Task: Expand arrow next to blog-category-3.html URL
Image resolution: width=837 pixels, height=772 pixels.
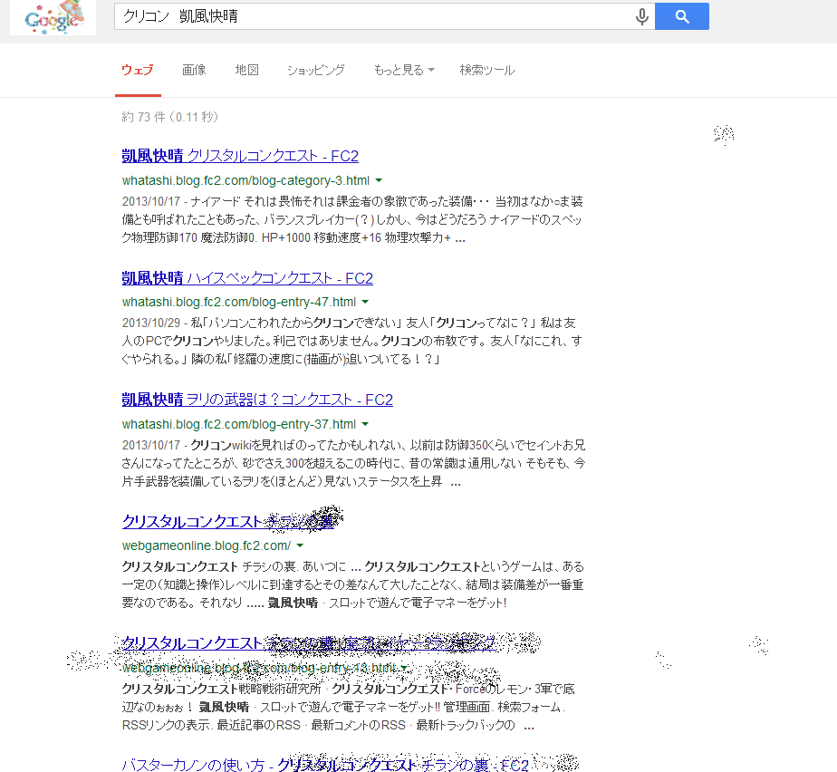Action: 379,180
